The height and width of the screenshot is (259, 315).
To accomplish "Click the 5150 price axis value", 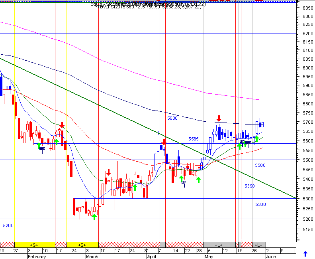I will coord(308,229).
